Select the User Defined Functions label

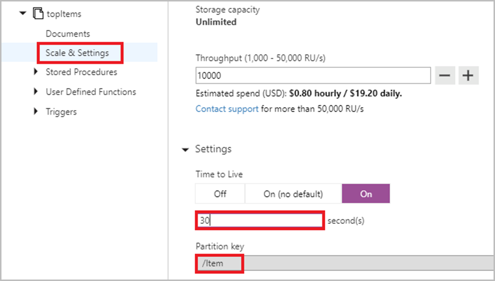click(x=91, y=92)
